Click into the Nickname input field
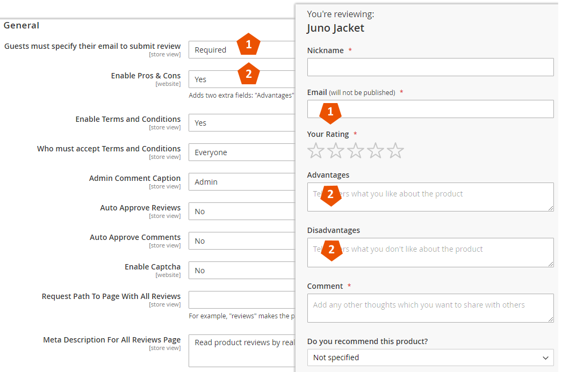 point(430,67)
